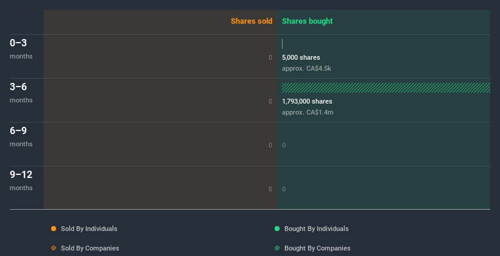This screenshot has height=256, width=500.
Task: Click the bought zero in 9–12 months row
Action: click(284, 190)
